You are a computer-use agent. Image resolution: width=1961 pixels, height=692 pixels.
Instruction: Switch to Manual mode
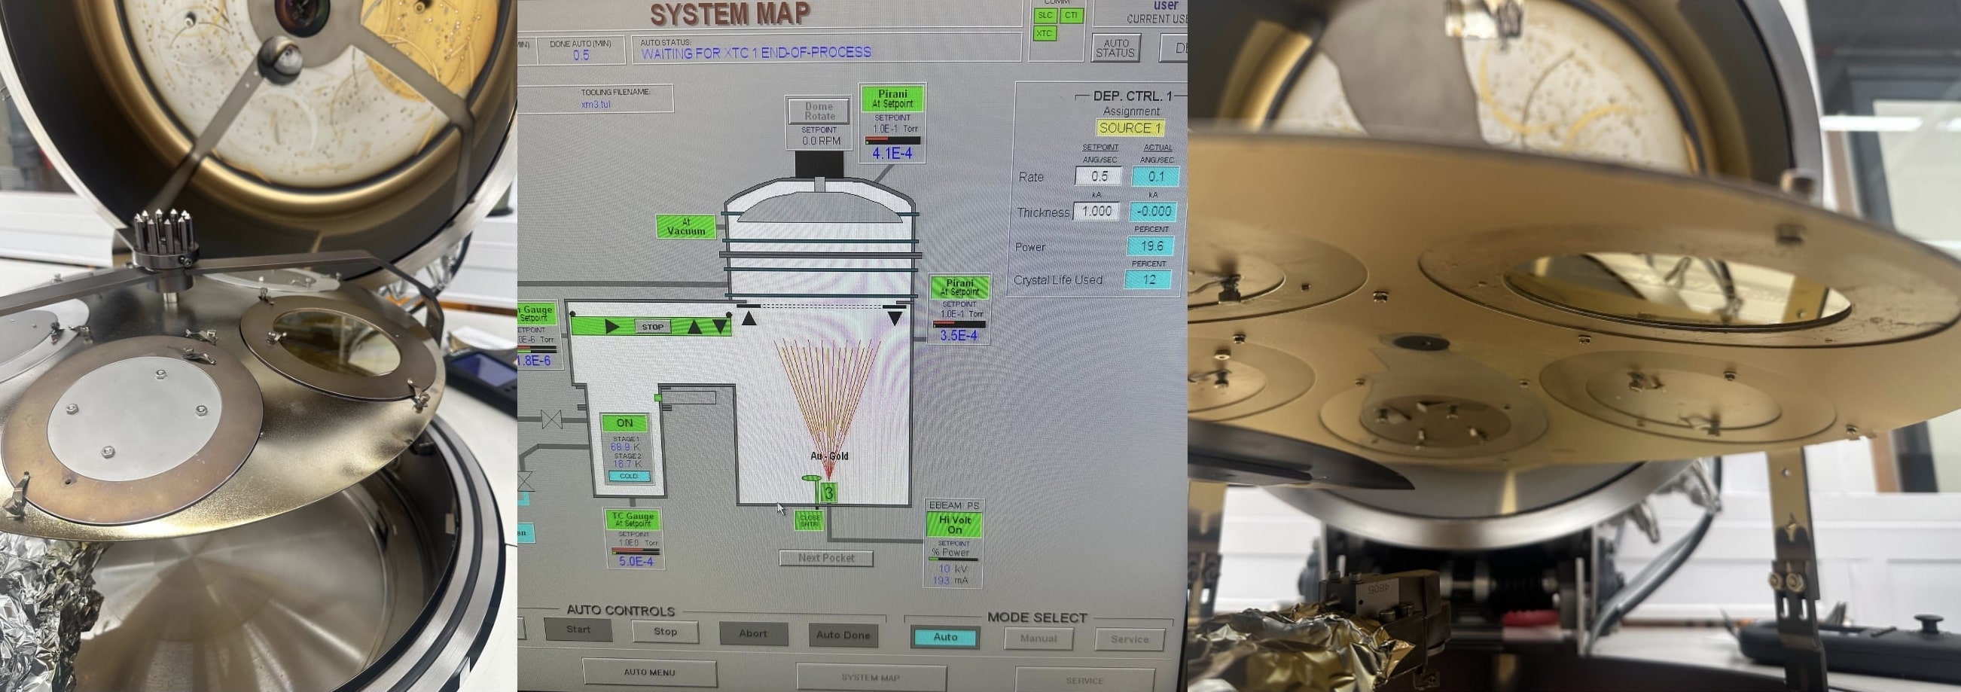(1038, 639)
